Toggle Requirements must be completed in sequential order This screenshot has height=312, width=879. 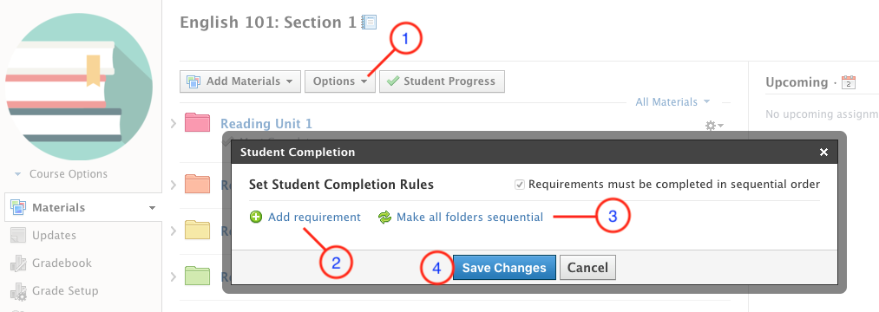(520, 185)
